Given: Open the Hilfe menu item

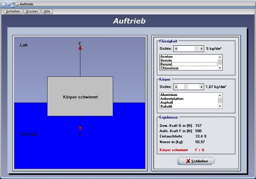Looking at the screenshot, I should pos(47,11).
